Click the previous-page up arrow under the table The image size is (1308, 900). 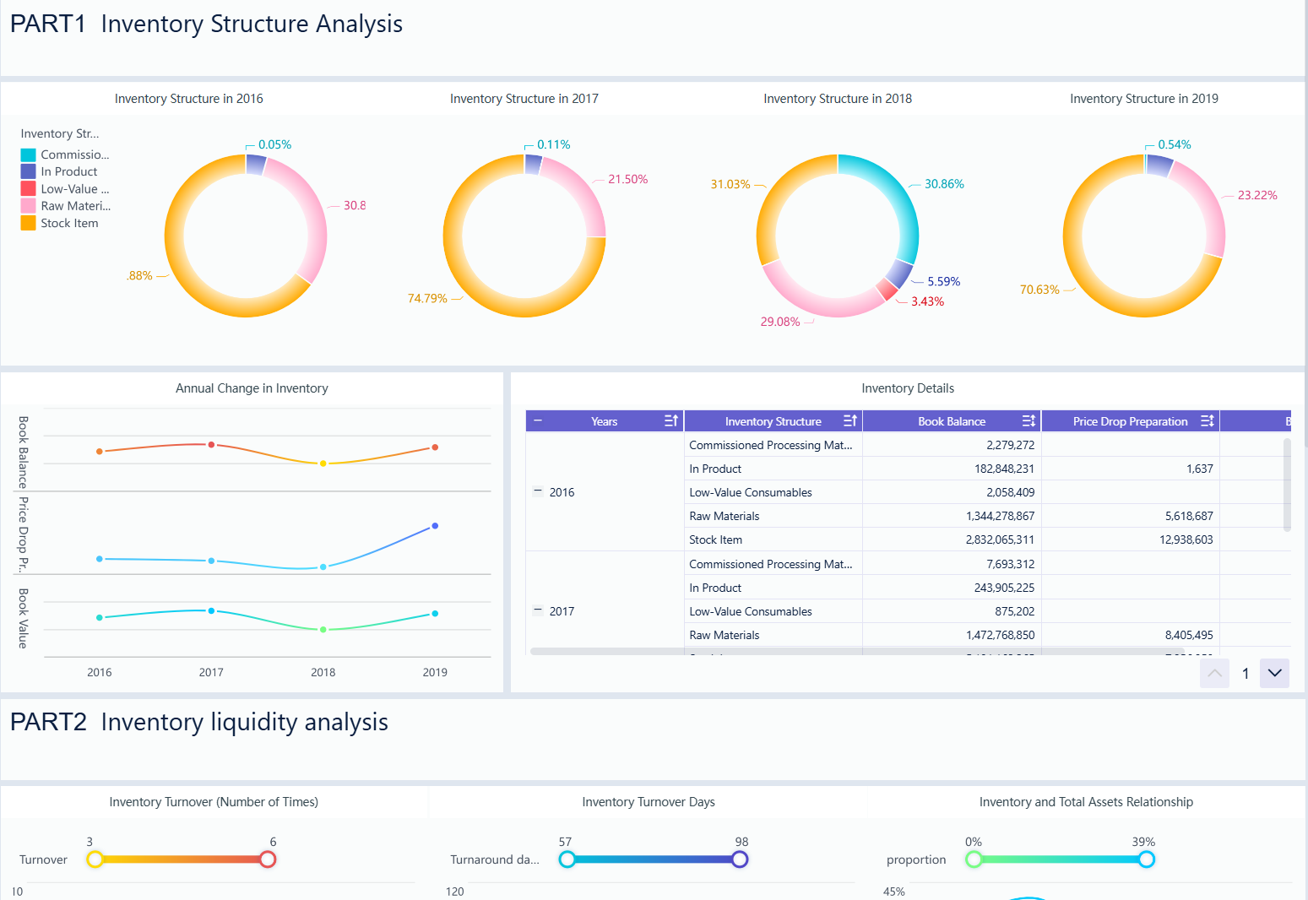pos(1214,673)
